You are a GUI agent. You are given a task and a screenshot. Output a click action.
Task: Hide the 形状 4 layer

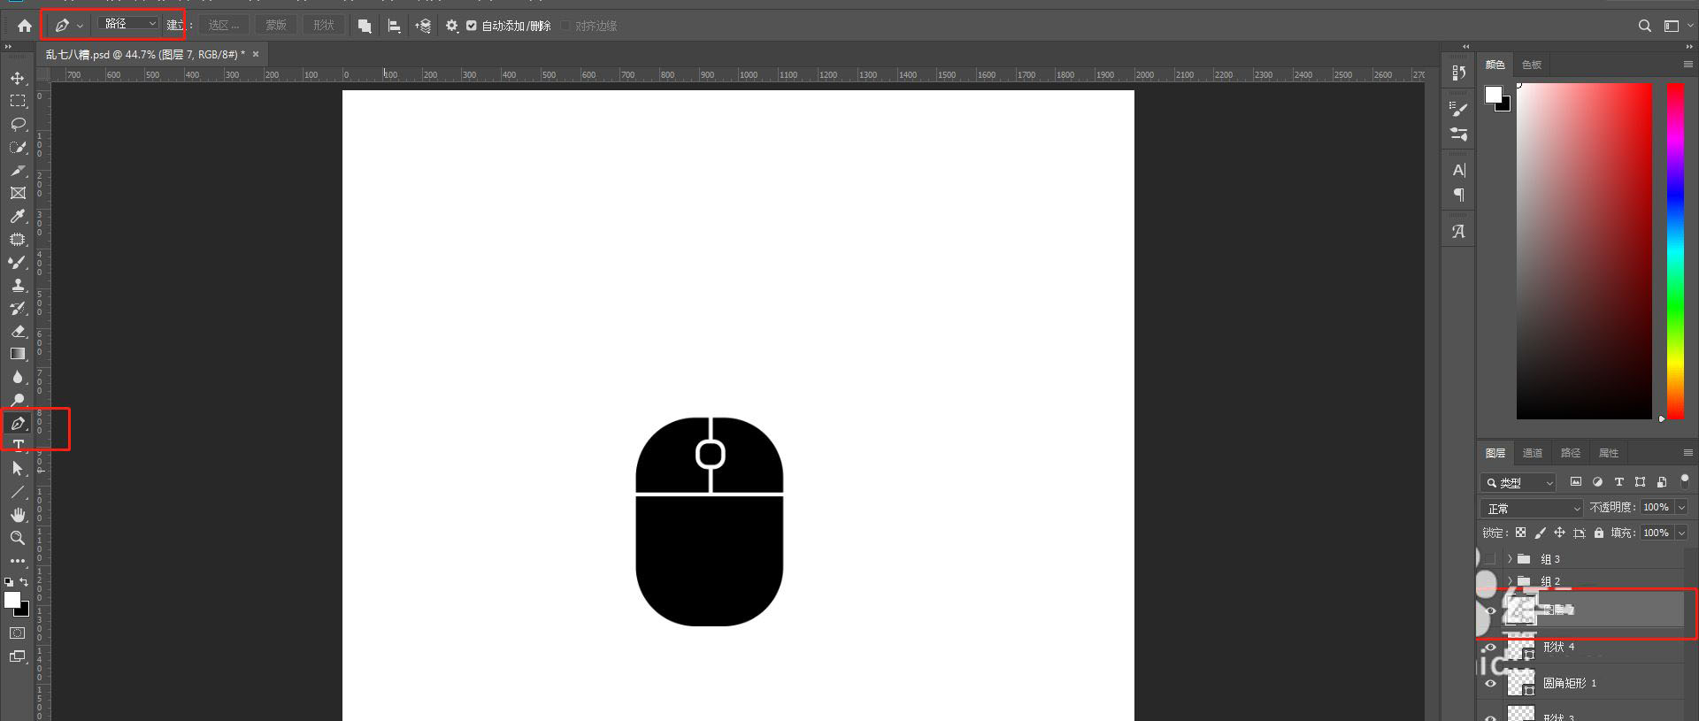(1490, 647)
